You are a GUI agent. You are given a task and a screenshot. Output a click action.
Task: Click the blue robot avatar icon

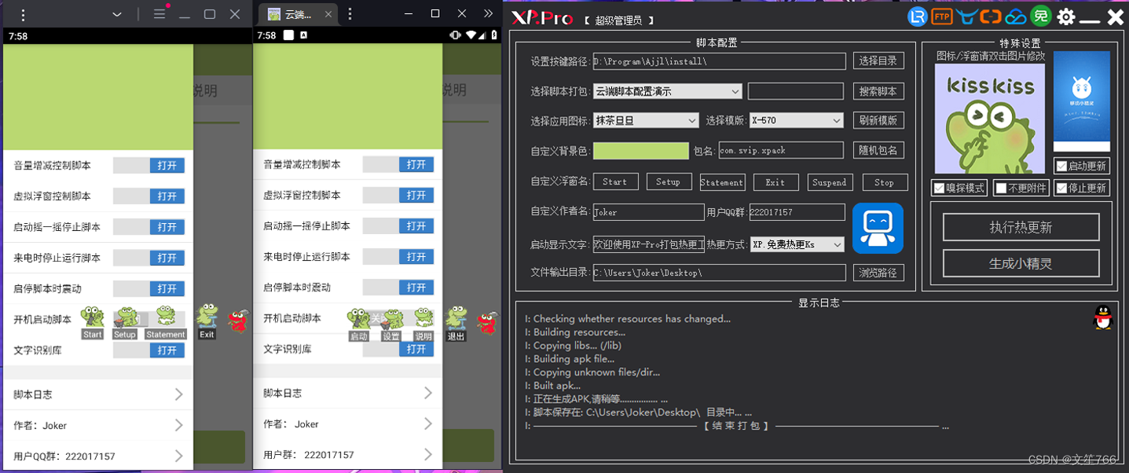tap(878, 229)
